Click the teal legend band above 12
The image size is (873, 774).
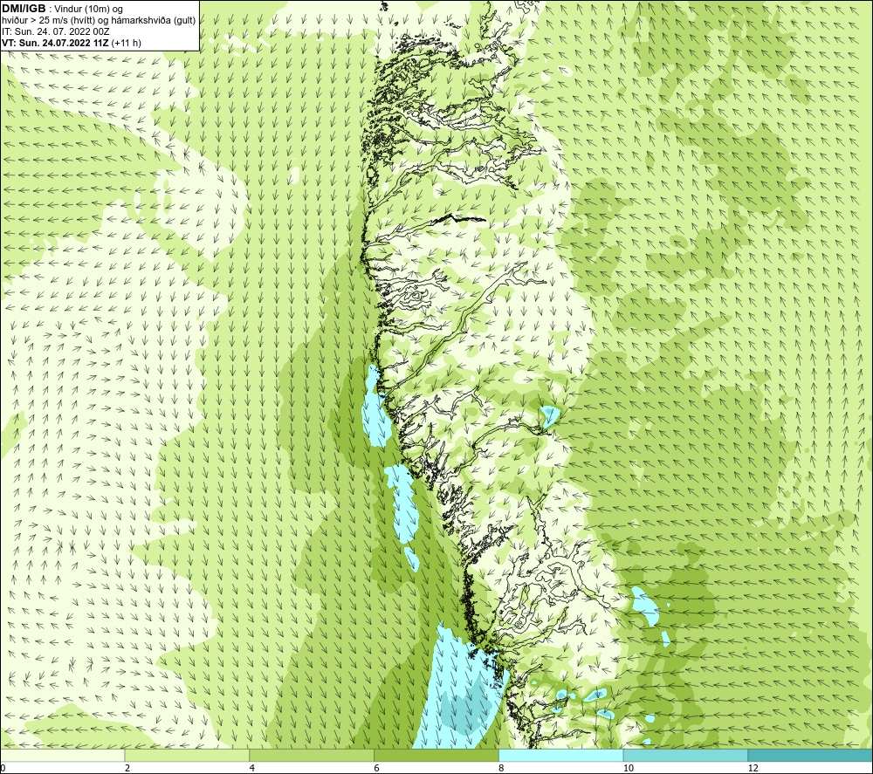[x=810, y=755]
